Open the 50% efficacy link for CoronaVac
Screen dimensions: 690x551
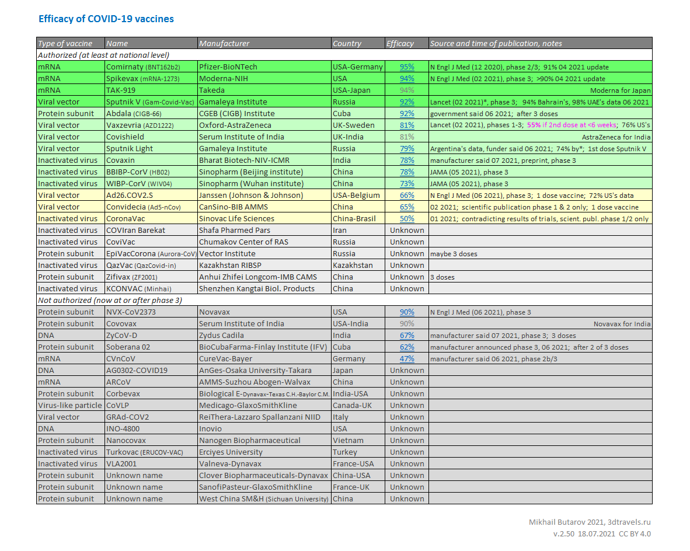[407, 218]
